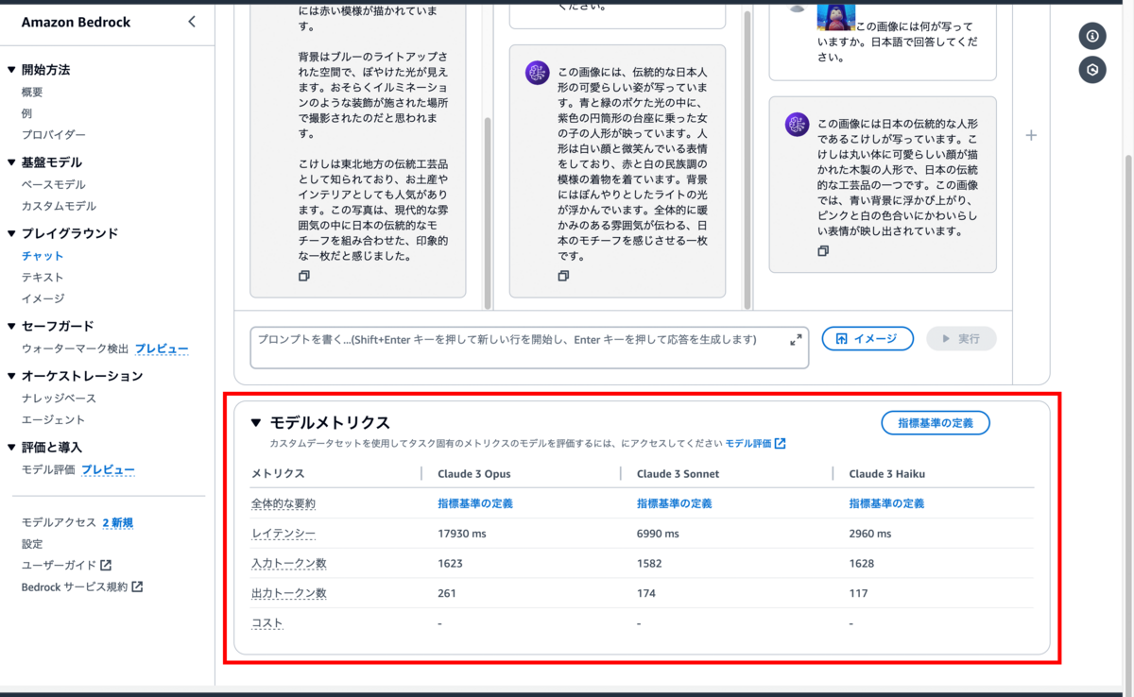Open ベースモデル page

pyautogui.click(x=54, y=185)
